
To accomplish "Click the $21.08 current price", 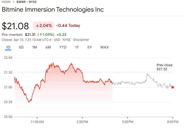I will [x=15, y=26].
